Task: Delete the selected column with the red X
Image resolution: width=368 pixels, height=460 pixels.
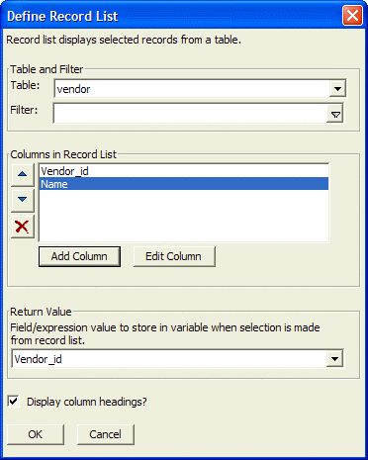Action: tap(23, 227)
